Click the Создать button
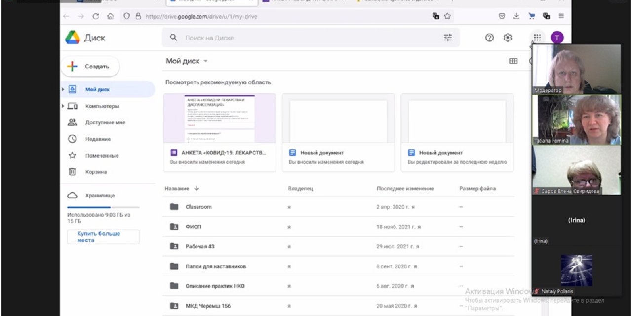This screenshot has height=316, width=632. pos(90,67)
